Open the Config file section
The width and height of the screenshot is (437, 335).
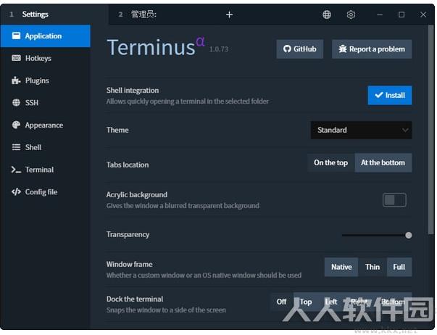pyautogui.click(x=45, y=192)
